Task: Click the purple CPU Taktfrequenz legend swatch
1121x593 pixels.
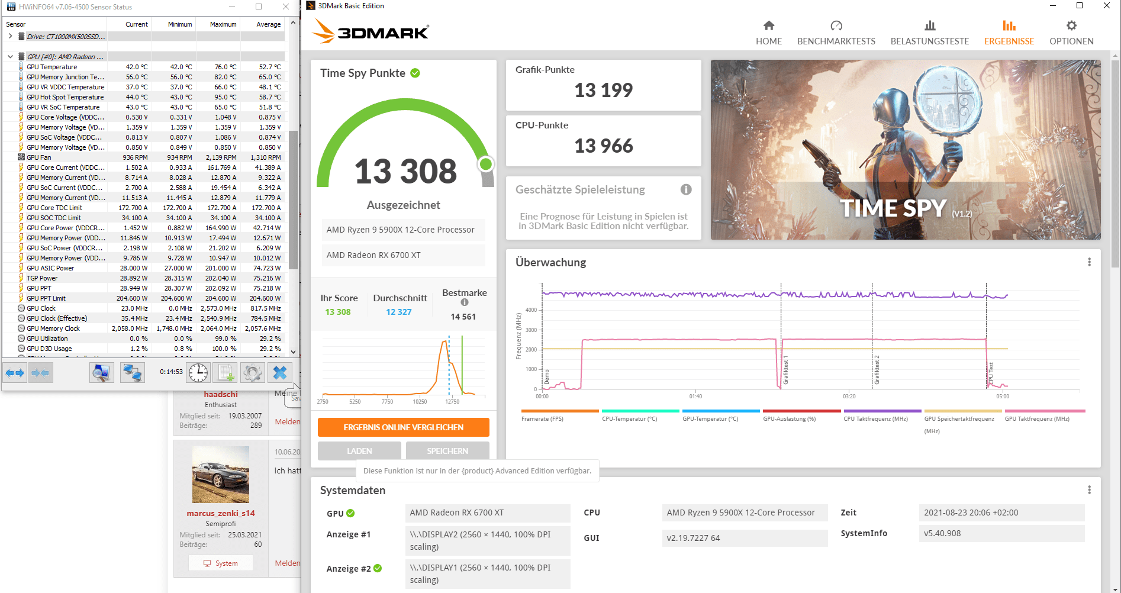Action: click(882, 411)
